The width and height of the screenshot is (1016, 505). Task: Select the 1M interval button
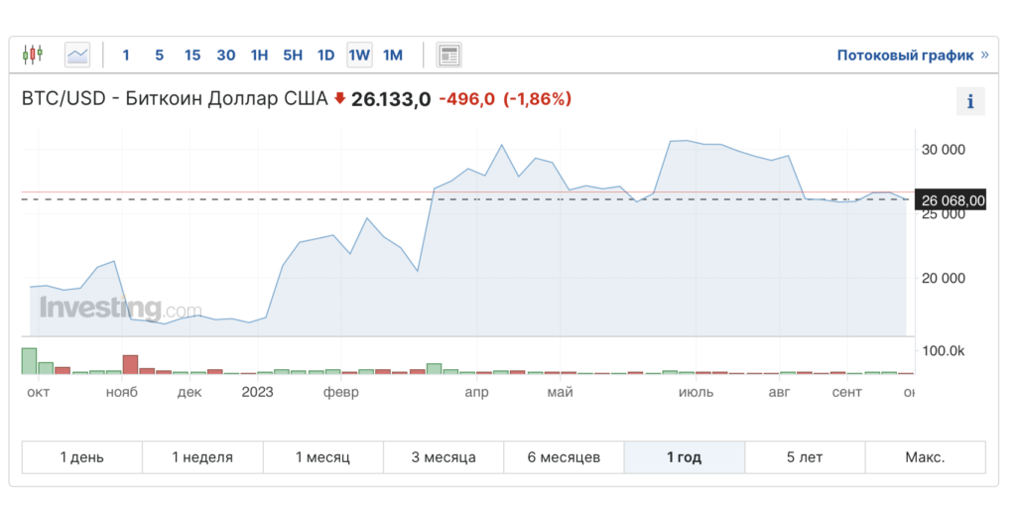[393, 56]
